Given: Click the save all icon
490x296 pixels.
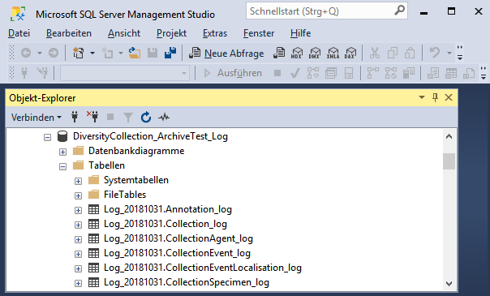Looking at the screenshot, I should coord(170,54).
